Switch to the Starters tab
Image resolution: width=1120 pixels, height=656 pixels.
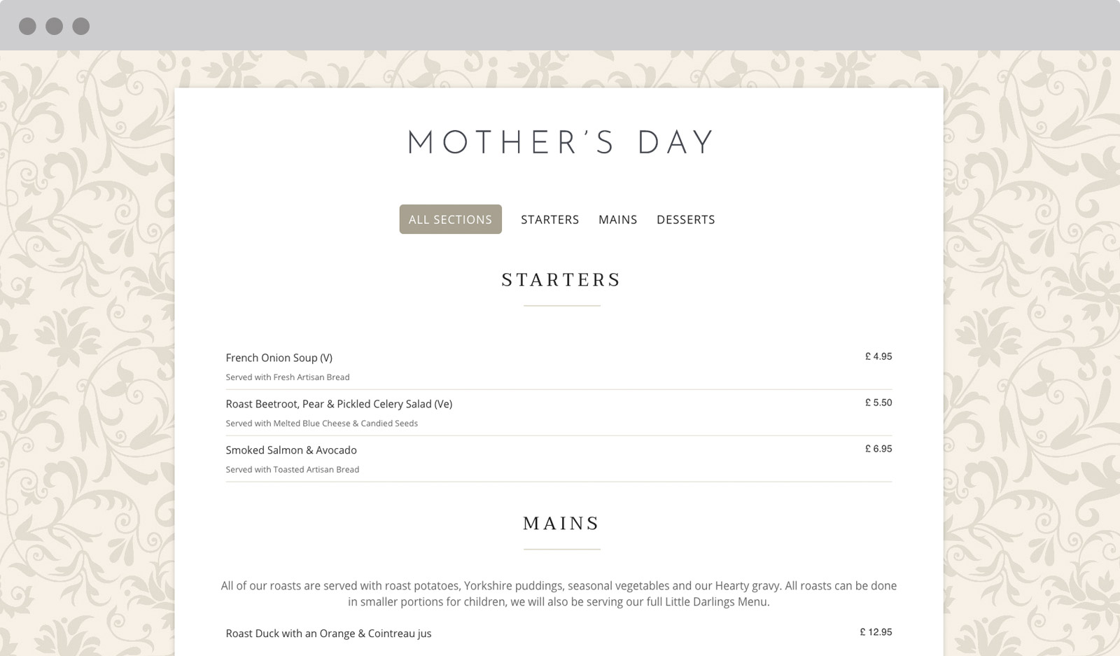coord(549,220)
